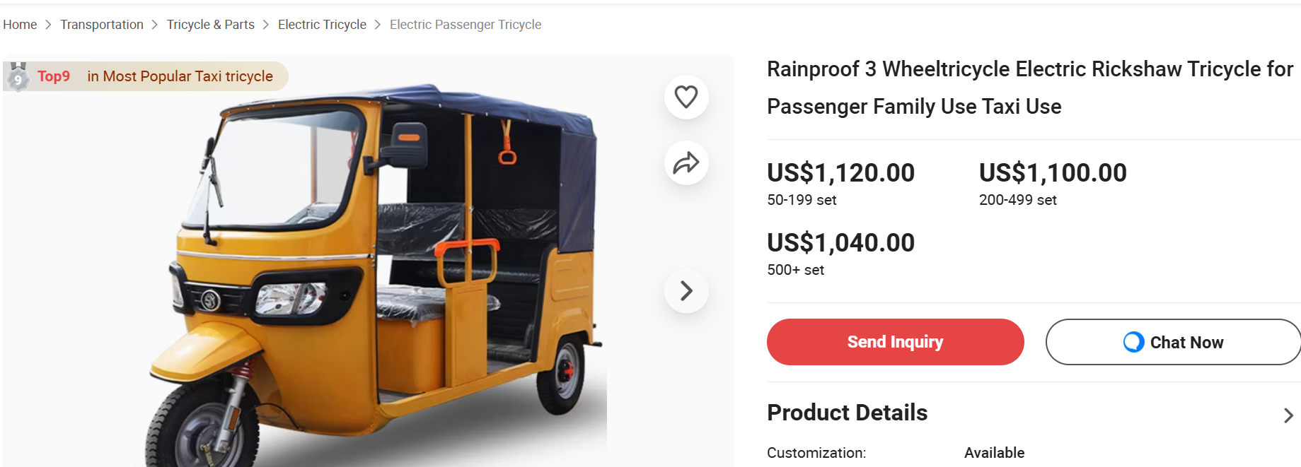Select the US$1,100.00 price tier
The image size is (1301, 467).
click(1053, 173)
